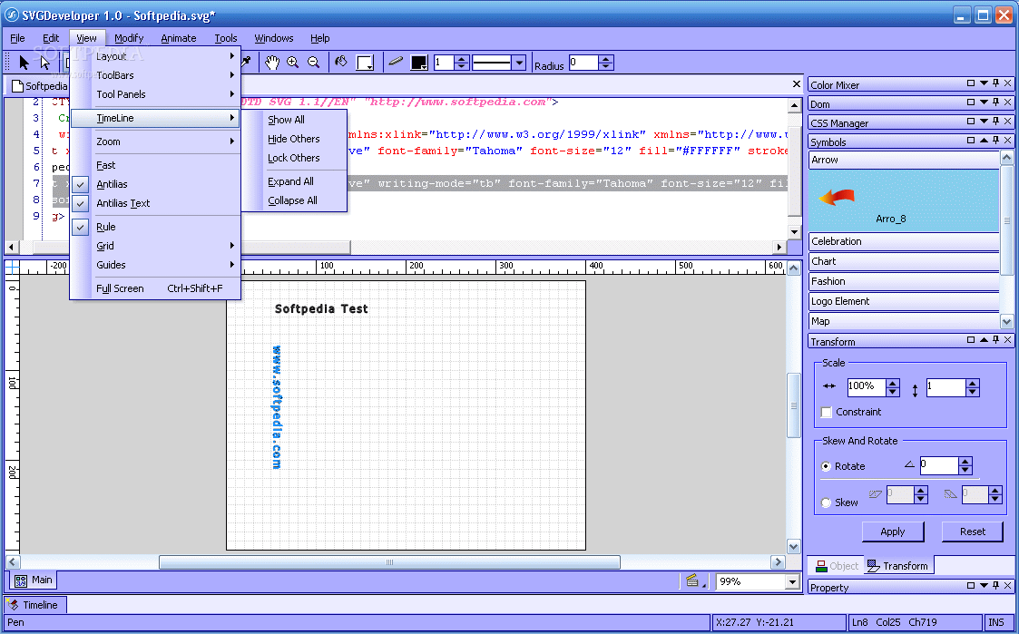Open the Modify menu
This screenshot has height=634, width=1019.
129,38
